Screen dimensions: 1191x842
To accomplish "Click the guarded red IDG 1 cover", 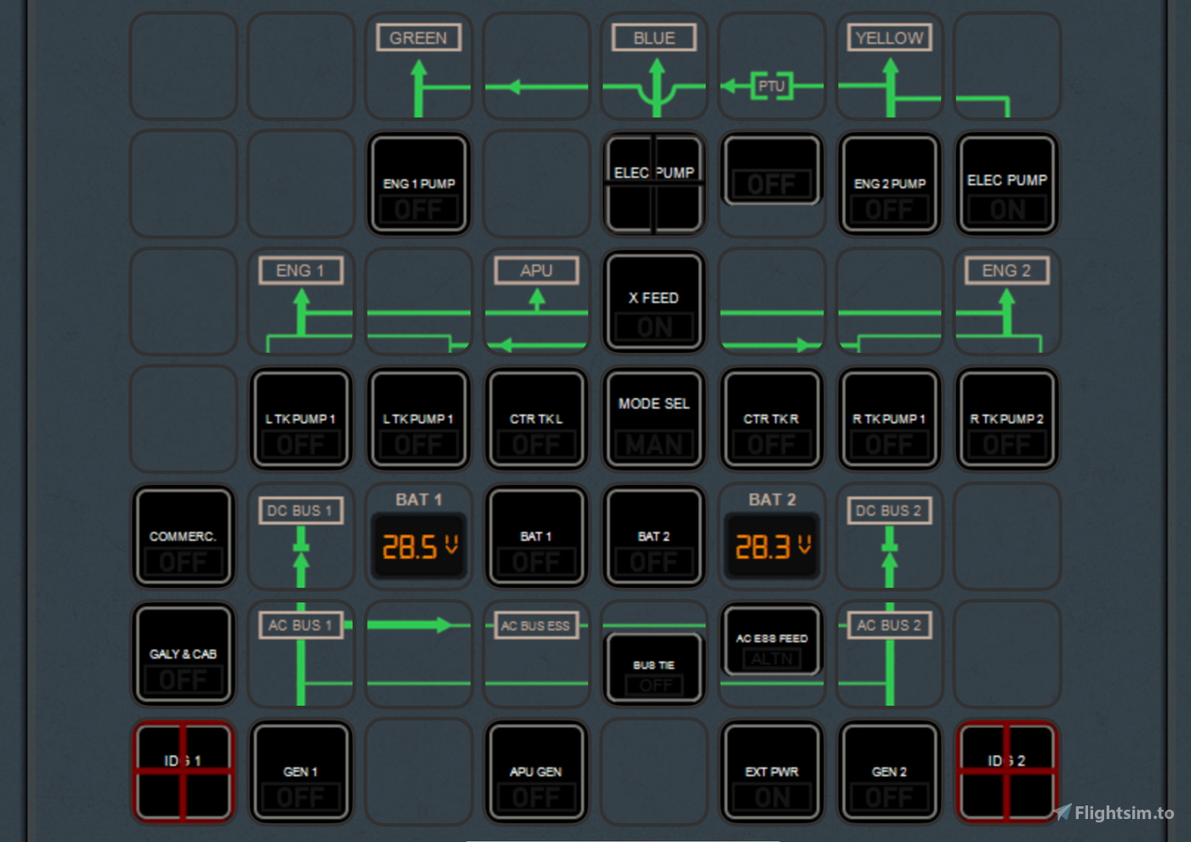I will (183, 771).
